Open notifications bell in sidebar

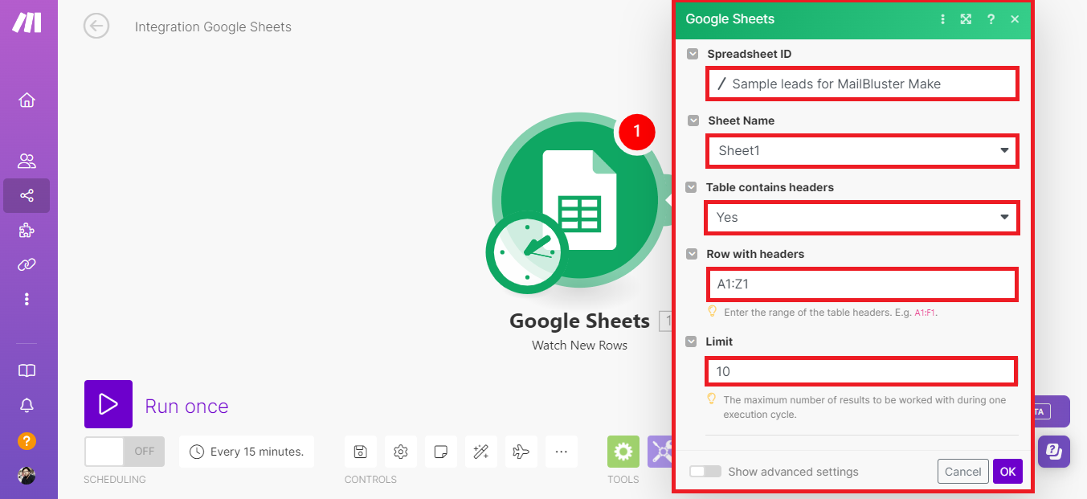(27, 406)
